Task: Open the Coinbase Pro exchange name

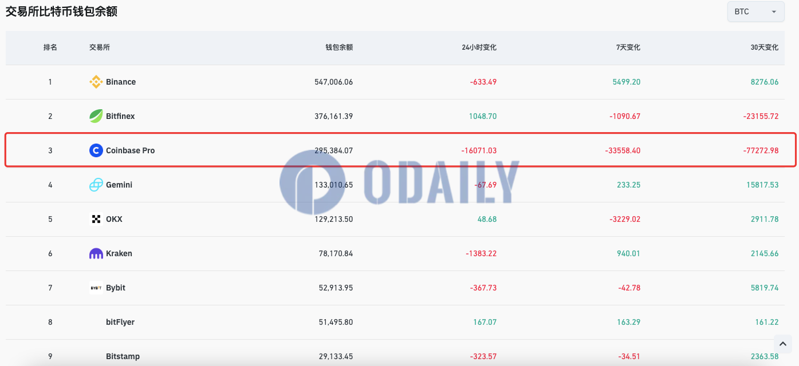Action: (131, 150)
